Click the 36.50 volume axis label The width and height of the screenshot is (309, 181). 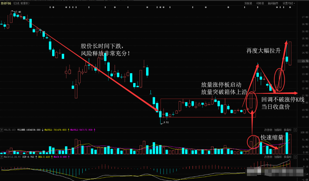point(305,147)
